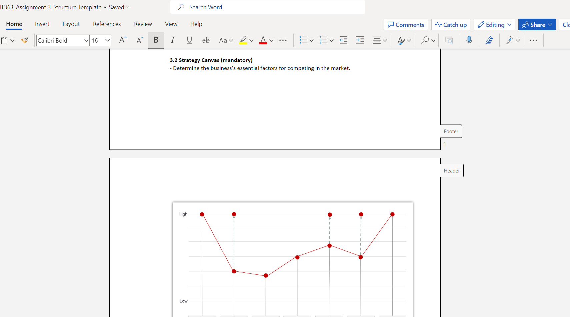
Task: Click the Designer magic wand icon
Action: pos(509,40)
